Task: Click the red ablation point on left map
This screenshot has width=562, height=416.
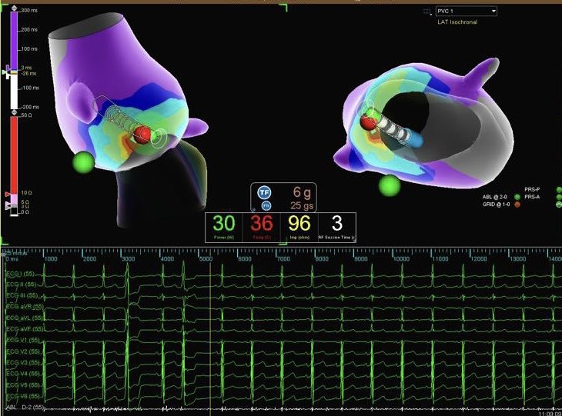Action: (x=142, y=135)
